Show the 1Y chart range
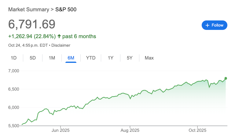Image resolution: width=235 pixels, height=137 pixels. [x=111, y=58]
